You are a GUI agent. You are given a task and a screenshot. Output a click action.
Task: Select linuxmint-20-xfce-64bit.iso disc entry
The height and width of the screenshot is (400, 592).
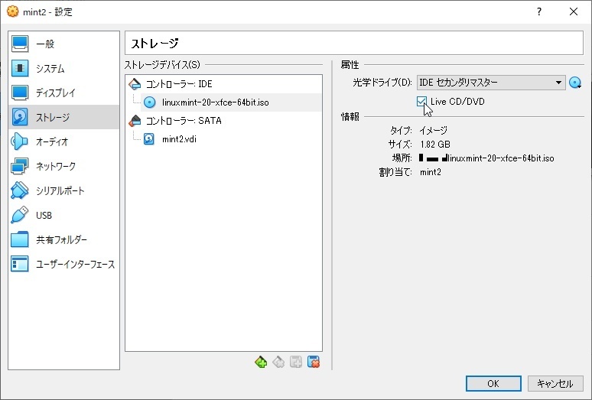tap(231, 102)
